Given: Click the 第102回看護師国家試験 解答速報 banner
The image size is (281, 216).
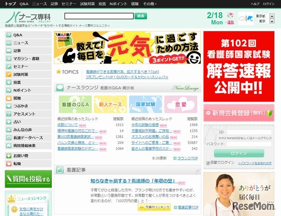Looking at the screenshot, I should coord(239,66).
